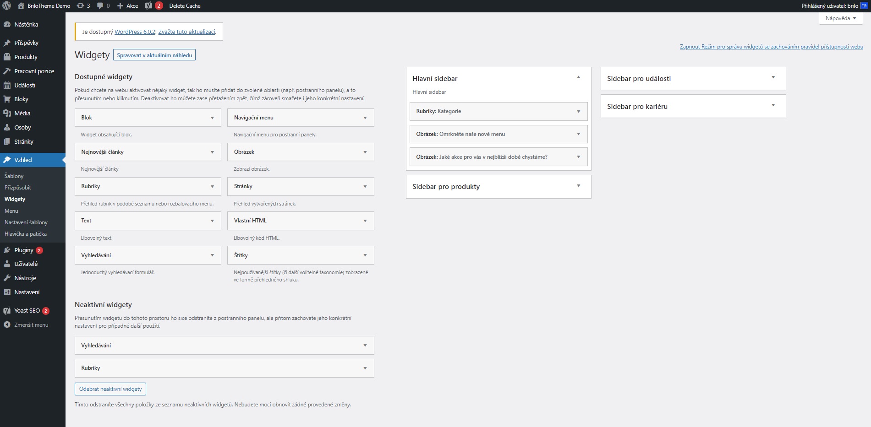Click the Média sidebar icon

[x=7, y=114]
